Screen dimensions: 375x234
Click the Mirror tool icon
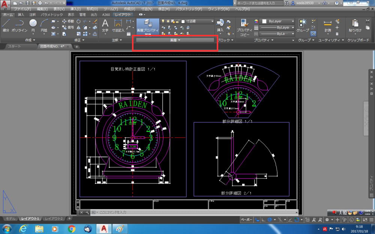click(78, 27)
